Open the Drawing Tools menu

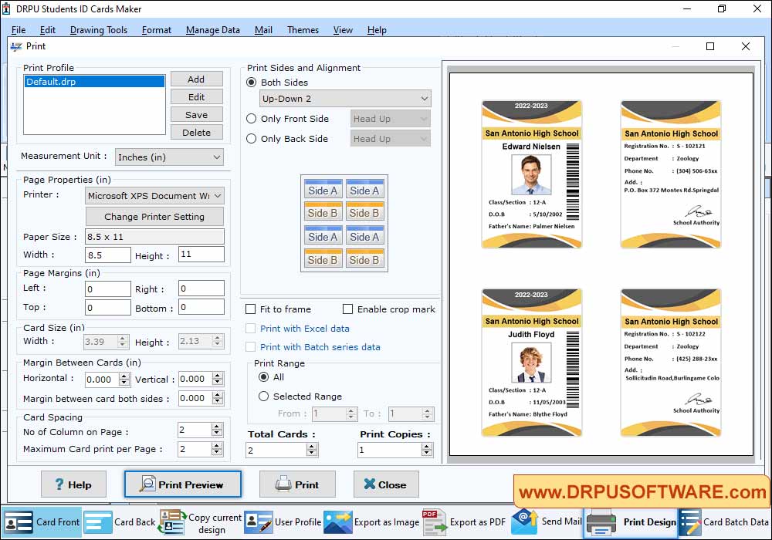pos(99,30)
